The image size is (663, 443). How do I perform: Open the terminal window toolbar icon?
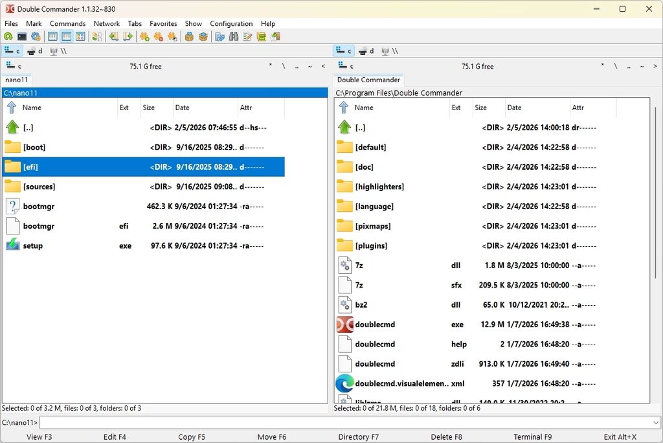coord(22,37)
